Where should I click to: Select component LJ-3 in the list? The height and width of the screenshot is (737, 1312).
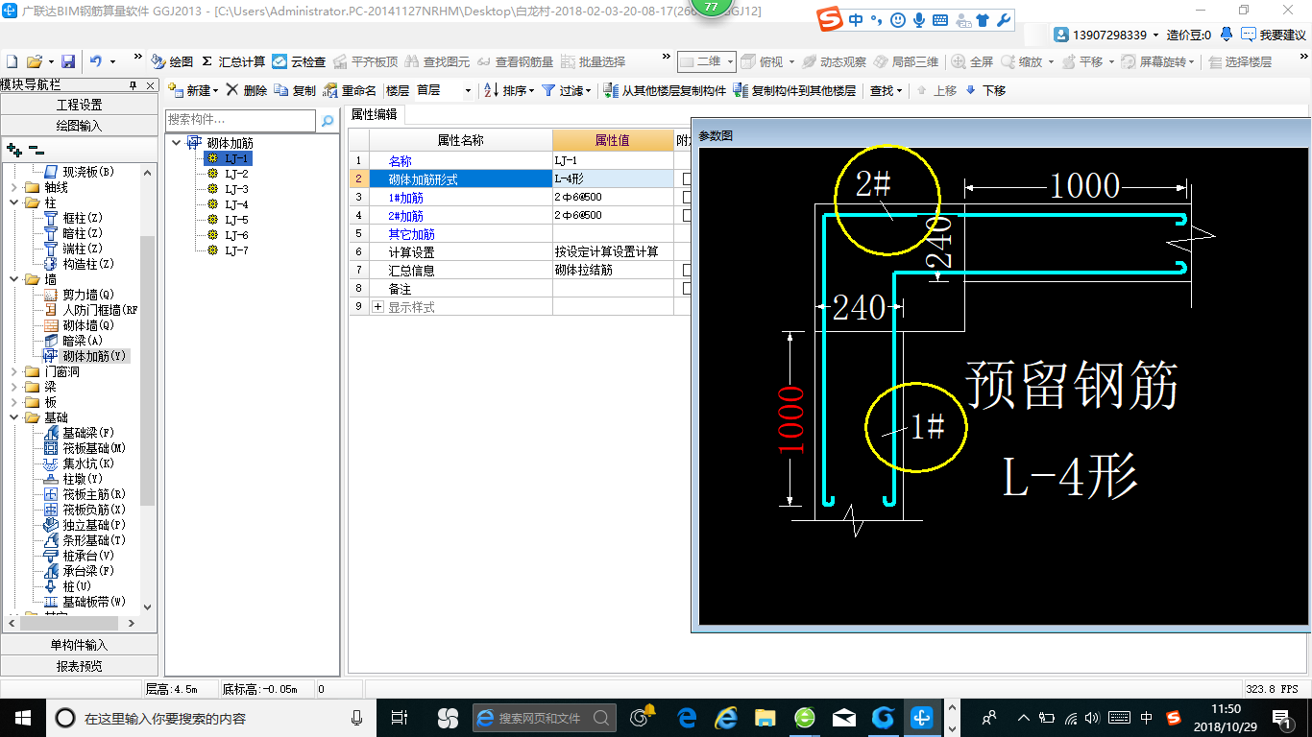tap(236, 189)
